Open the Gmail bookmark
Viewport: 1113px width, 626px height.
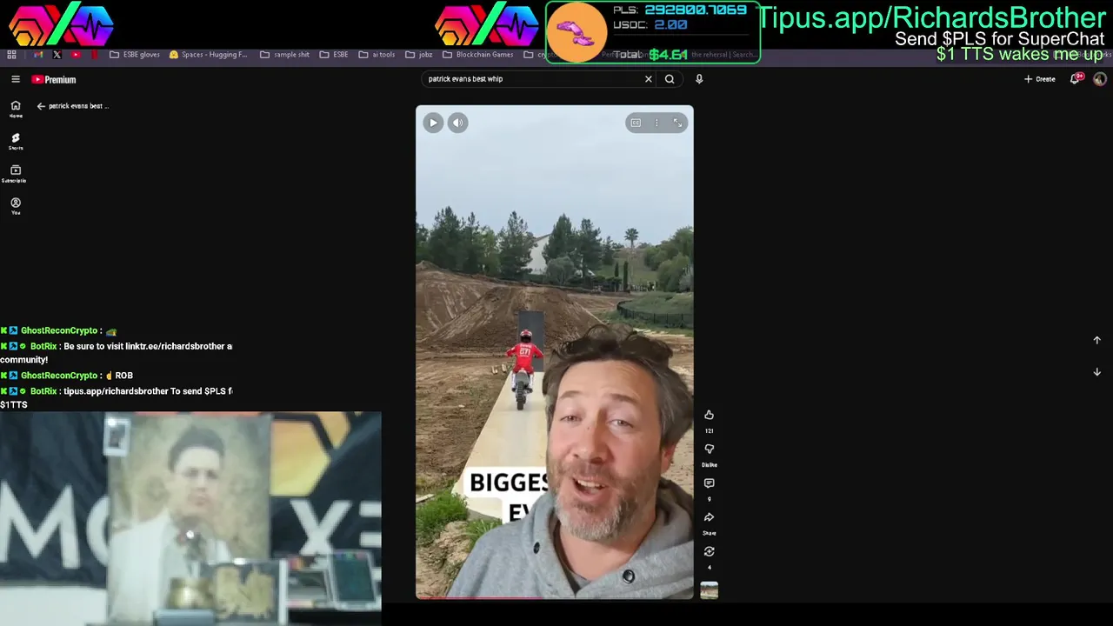coord(37,54)
